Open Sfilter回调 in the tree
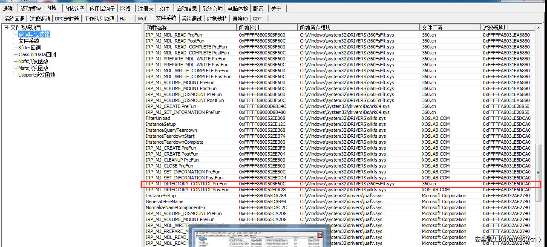The width and height of the screenshot is (547, 247). (x=29, y=48)
